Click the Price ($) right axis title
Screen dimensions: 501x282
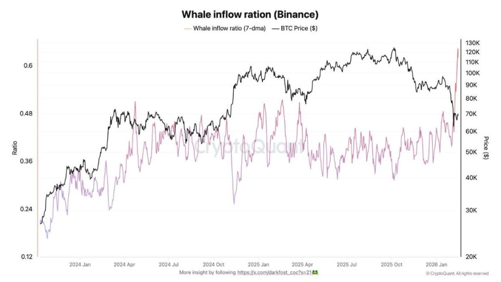point(485,148)
